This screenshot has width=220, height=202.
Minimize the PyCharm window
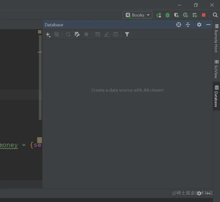179,5
